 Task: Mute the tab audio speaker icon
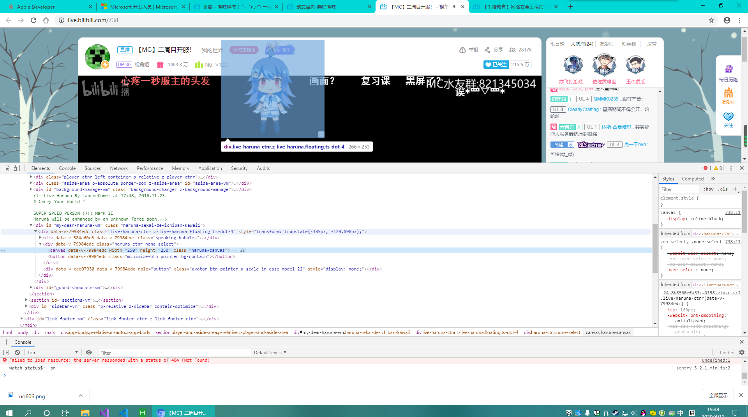[x=454, y=7]
